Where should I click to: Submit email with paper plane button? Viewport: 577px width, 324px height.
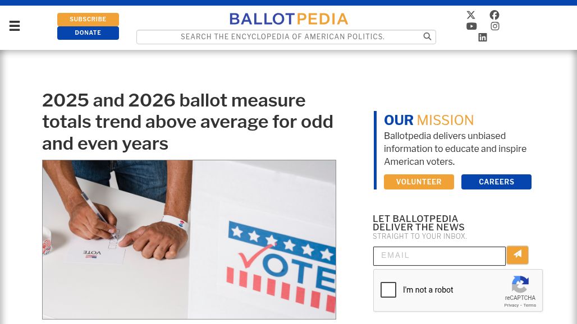click(x=518, y=255)
